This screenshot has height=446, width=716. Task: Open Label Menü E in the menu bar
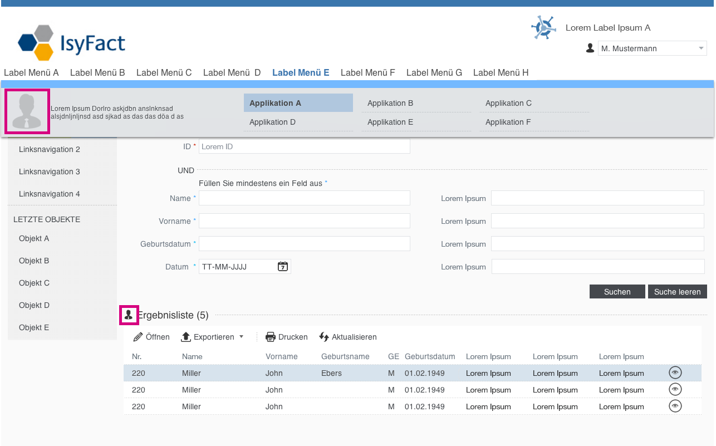301,72
